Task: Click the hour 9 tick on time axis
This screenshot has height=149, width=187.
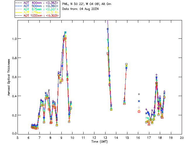Action: 61,137
